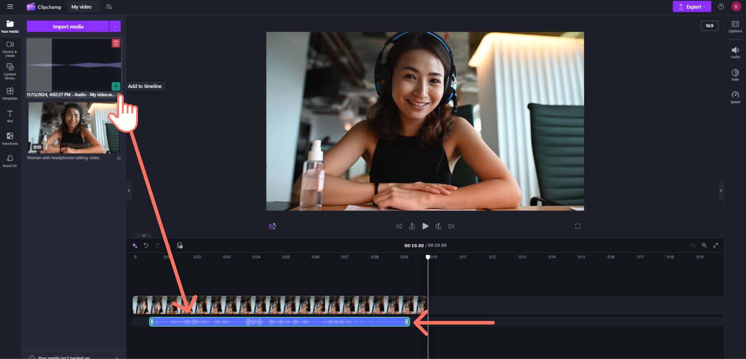Open the help question mark icon
This screenshot has height=359, width=746.
(721, 7)
